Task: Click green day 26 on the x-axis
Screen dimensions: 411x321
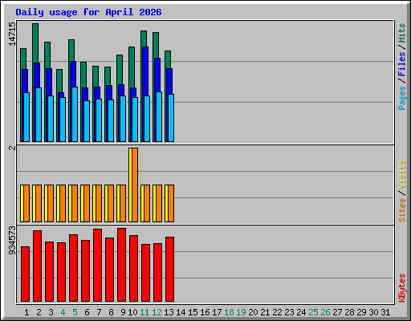Action: coord(325,312)
